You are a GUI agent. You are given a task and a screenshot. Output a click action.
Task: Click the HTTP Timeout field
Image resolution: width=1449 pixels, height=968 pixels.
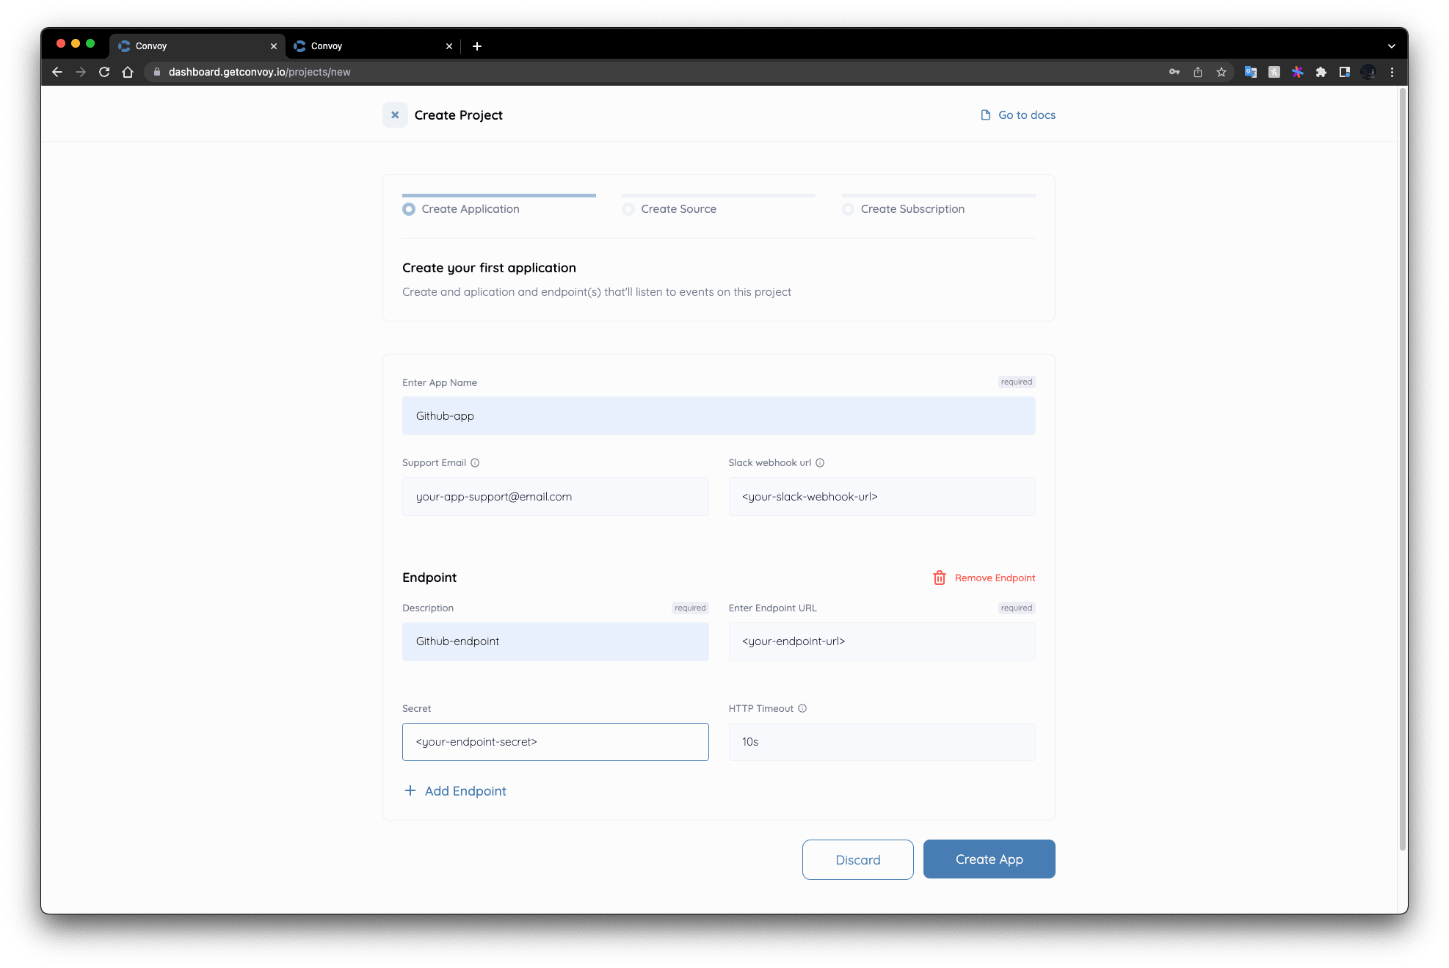point(882,742)
